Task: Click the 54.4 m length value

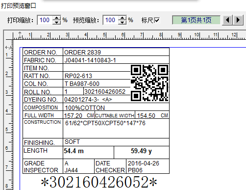Action: pyautogui.click(x=74, y=151)
